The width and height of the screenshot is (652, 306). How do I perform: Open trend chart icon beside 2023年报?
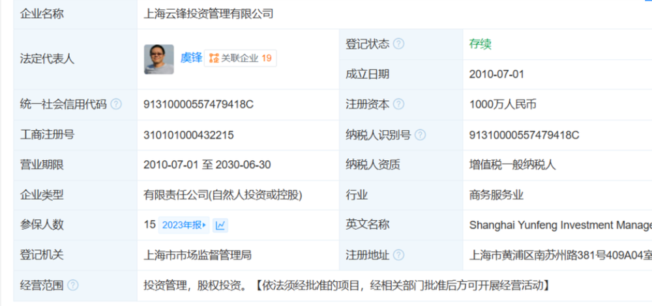220,225
